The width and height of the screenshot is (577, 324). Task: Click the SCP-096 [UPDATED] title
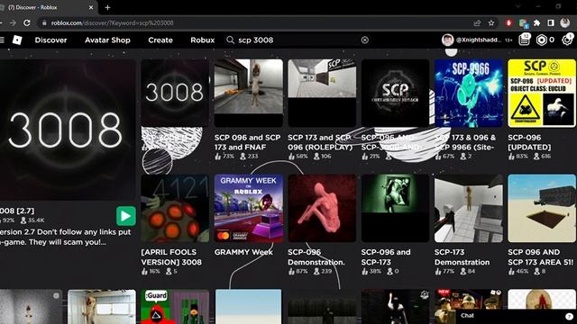pyautogui.click(x=529, y=142)
